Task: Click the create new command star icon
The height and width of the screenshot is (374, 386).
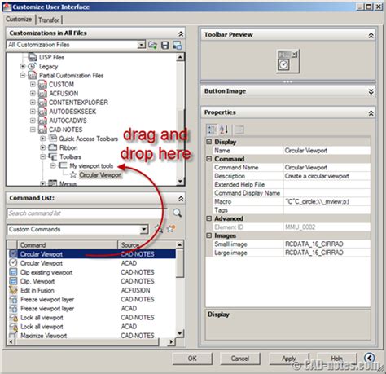Action: pos(171,229)
